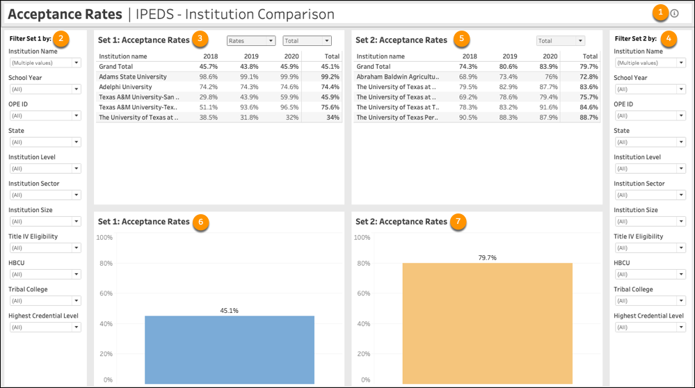Open Set 2 OPE ID filter dropdown

650,115
